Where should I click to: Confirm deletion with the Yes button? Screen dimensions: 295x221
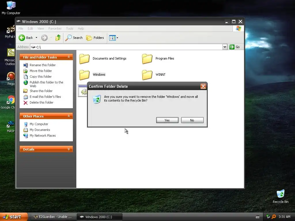click(x=167, y=120)
